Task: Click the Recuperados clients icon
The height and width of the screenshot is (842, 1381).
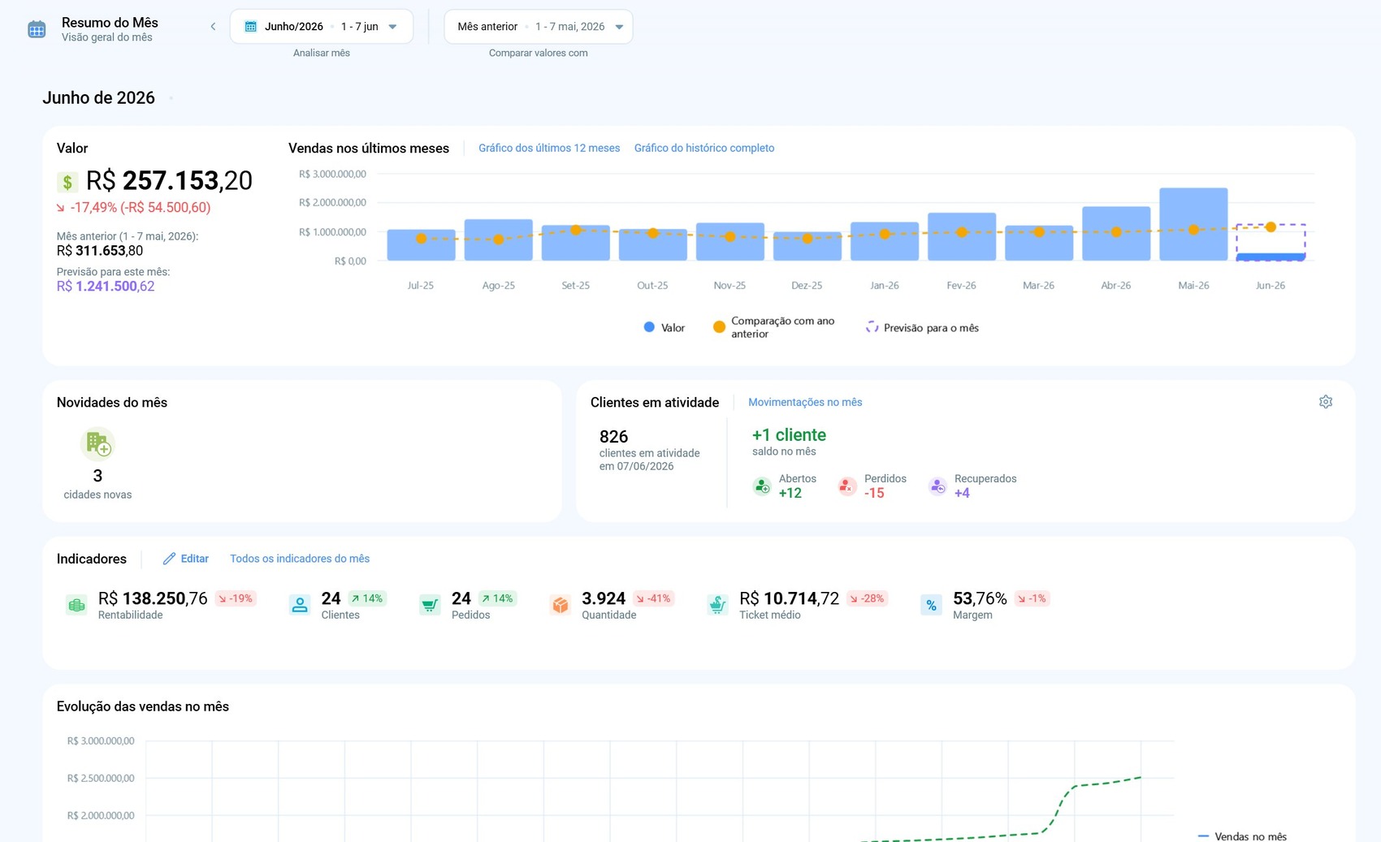Action: pyautogui.click(x=937, y=486)
